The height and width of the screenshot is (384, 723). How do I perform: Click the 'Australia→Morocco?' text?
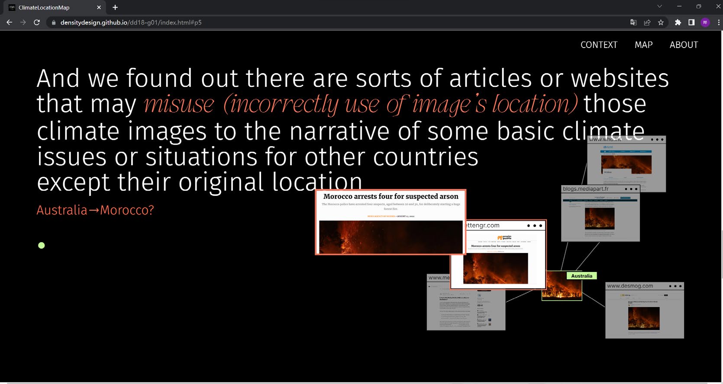coord(95,210)
